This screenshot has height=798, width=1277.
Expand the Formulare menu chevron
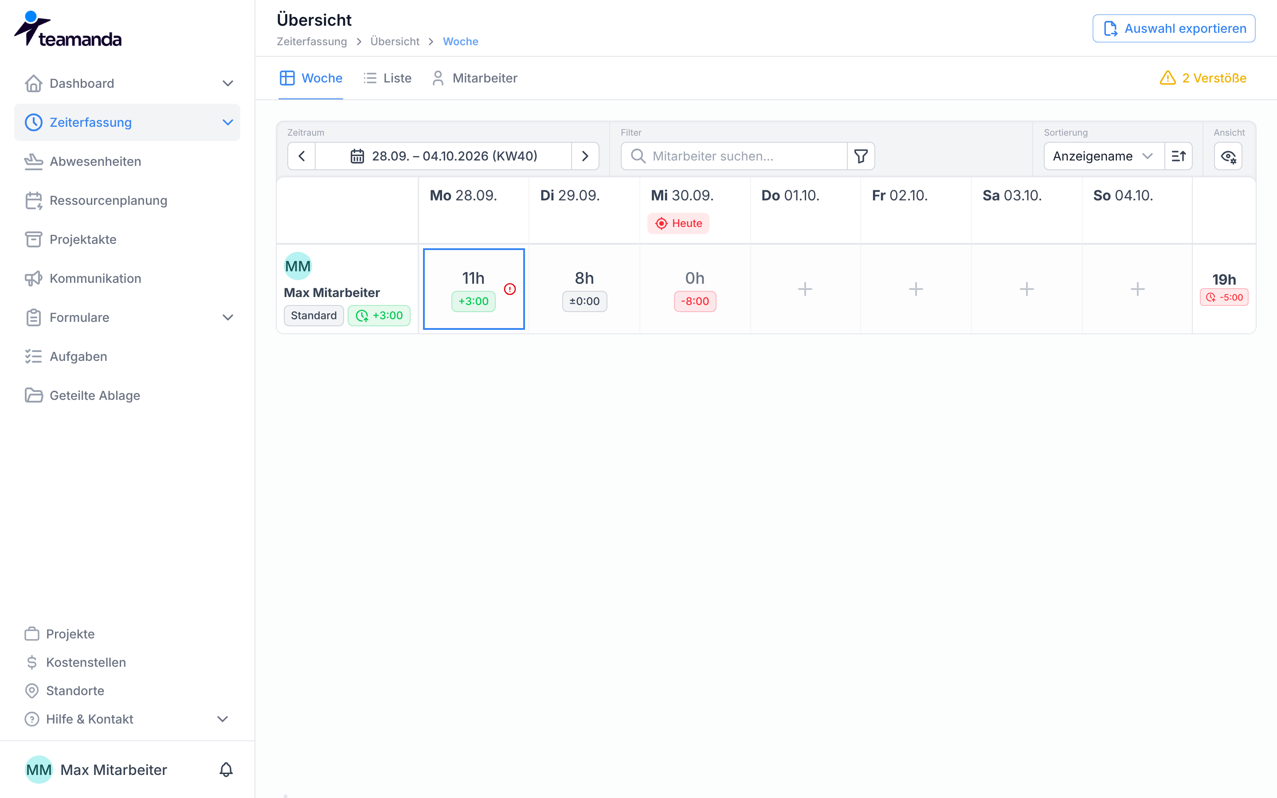click(228, 318)
